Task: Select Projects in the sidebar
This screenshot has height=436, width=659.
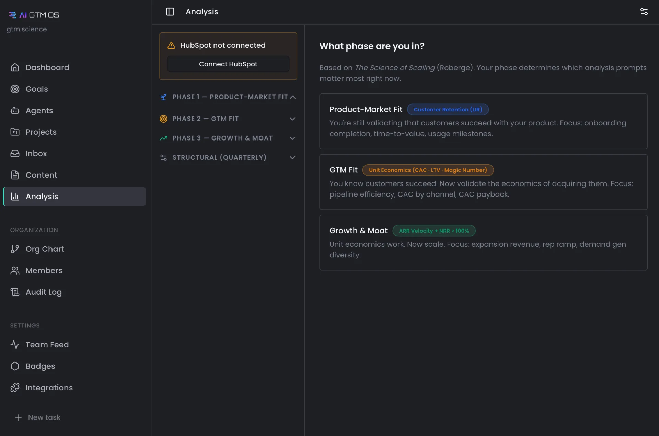Action: (74, 132)
